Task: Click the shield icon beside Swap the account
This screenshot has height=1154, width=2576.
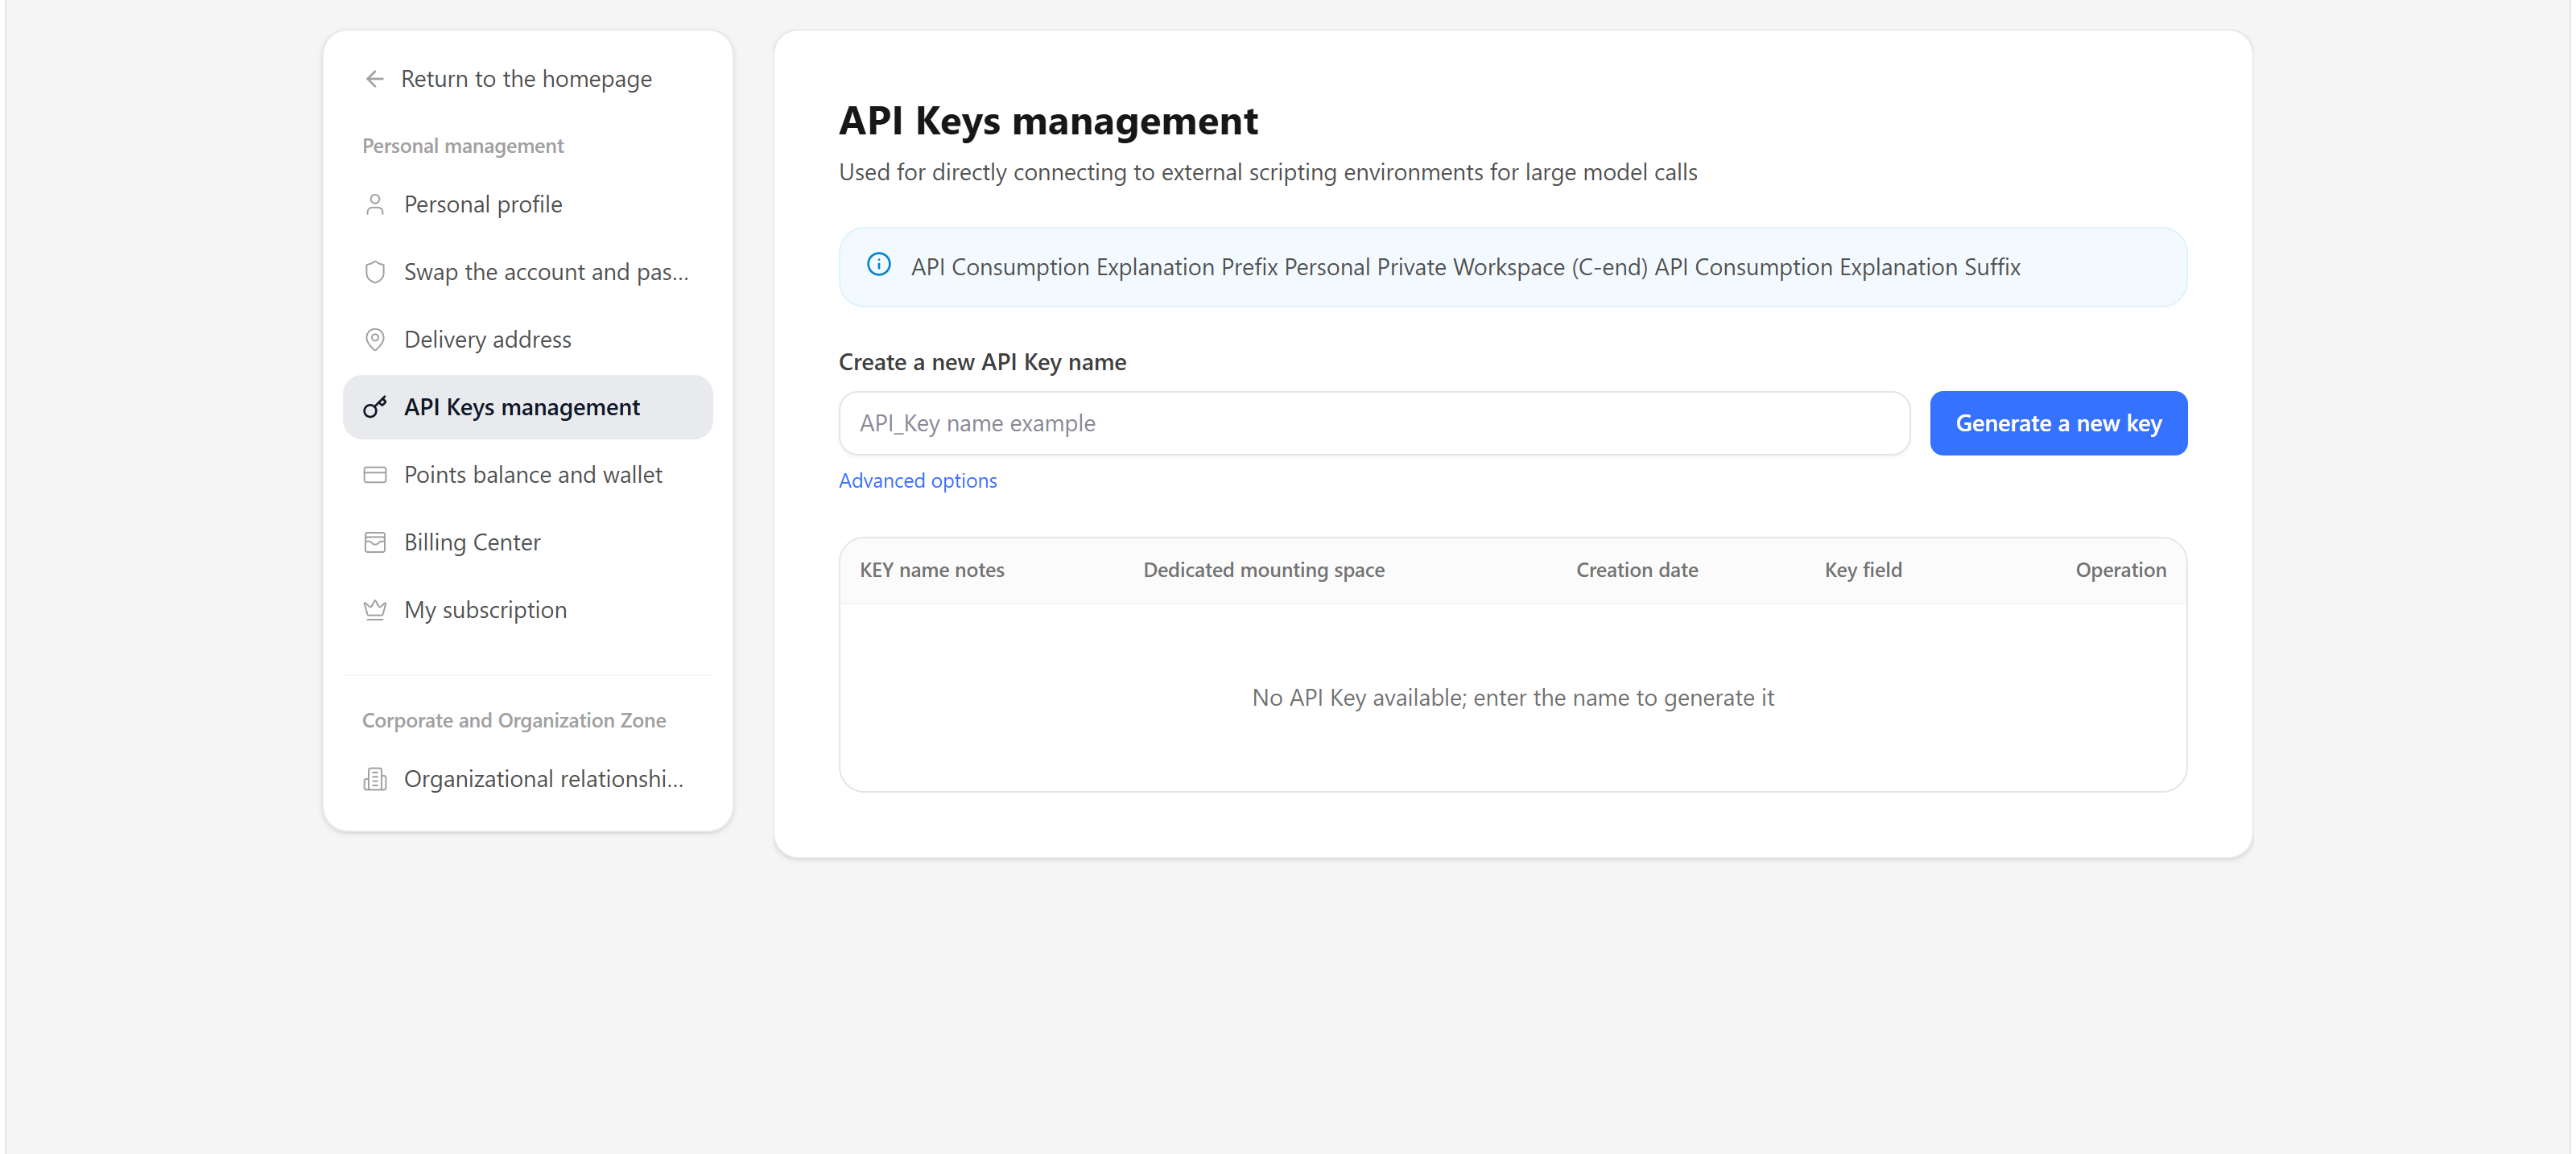Action: click(x=375, y=272)
